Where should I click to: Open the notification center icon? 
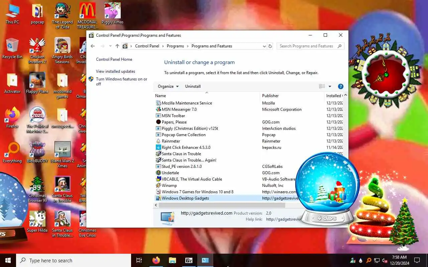tap(417, 260)
